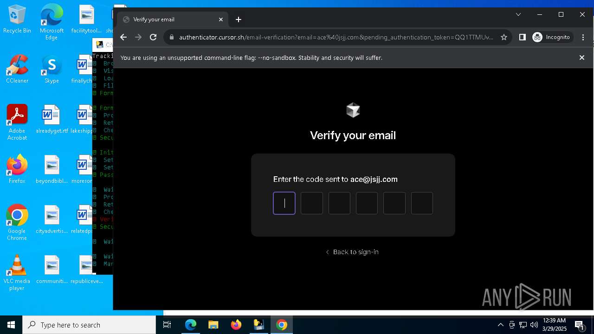Select cityadvertis... image file on desktop
Screen dimensions: 594x334
coord(52,219)
